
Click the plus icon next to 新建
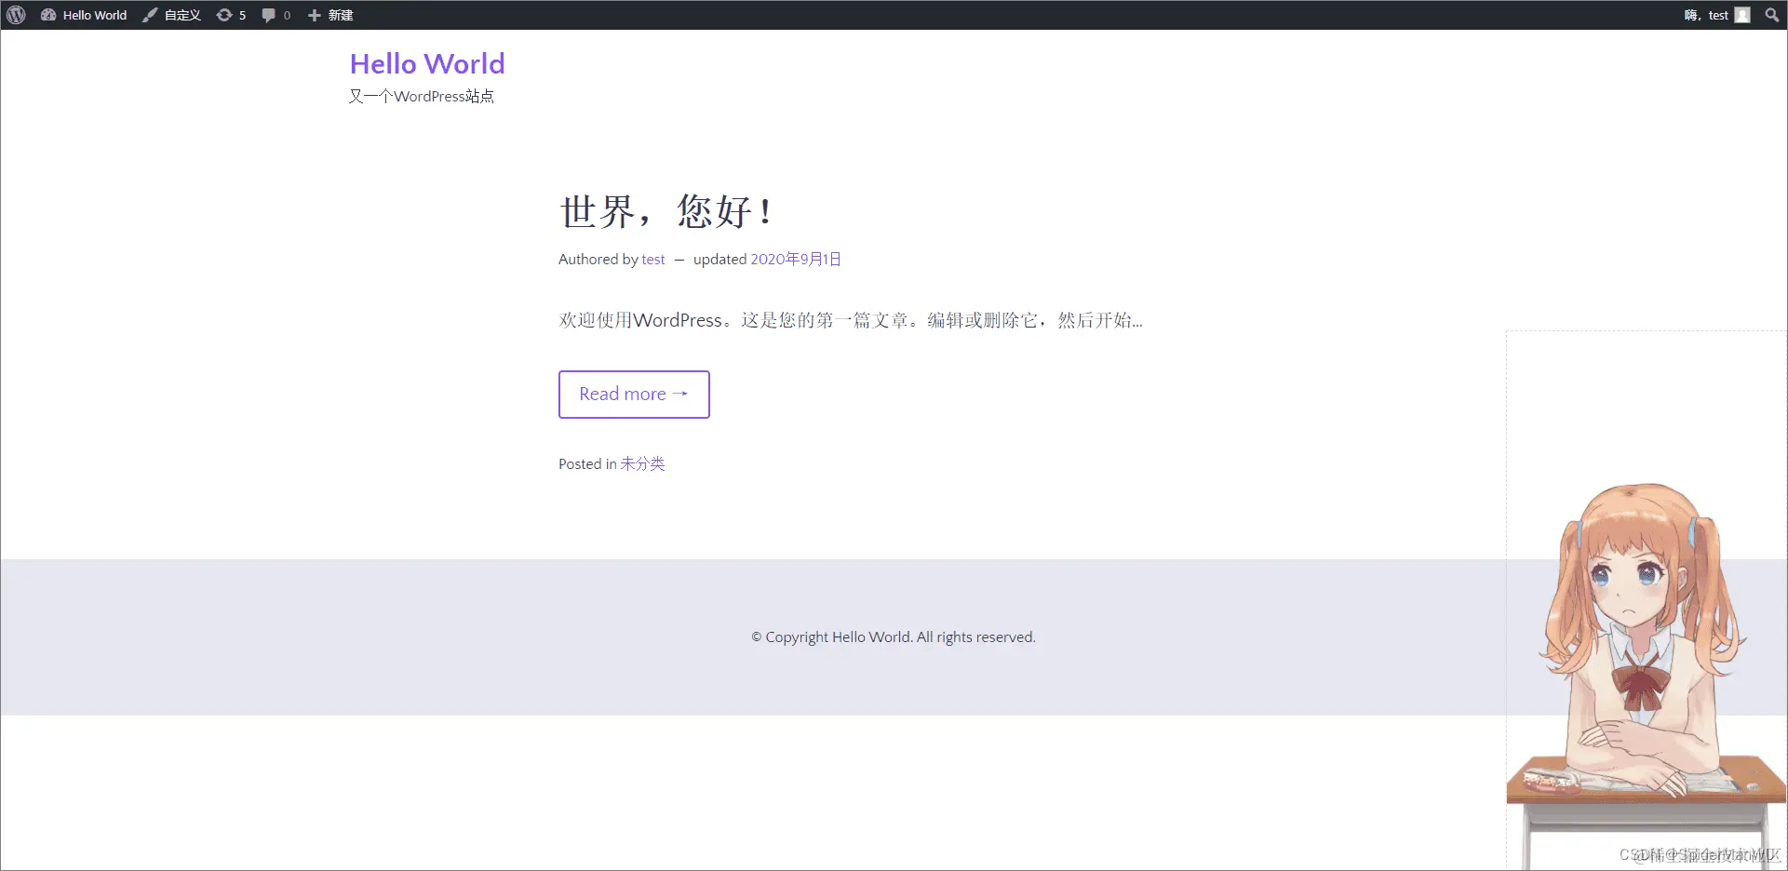click(x=314, y=15)
